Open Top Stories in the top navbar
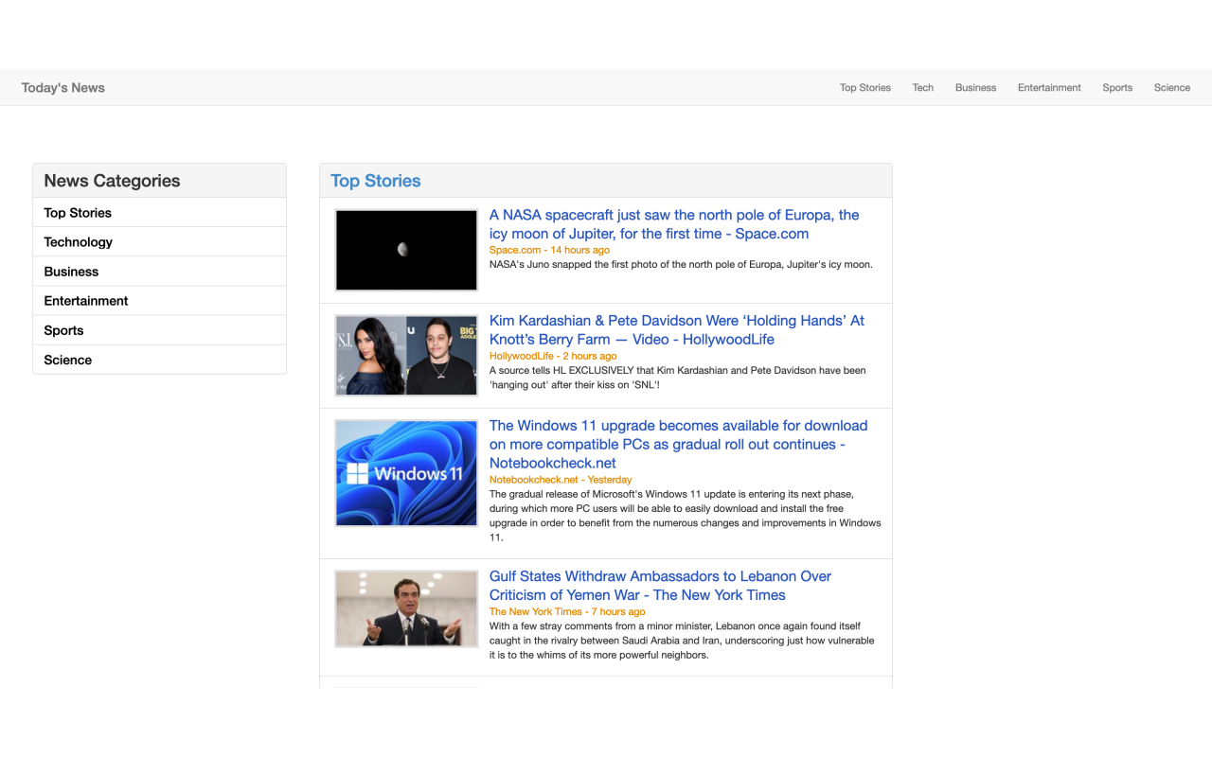The image size is (1212, 757). 864,88
